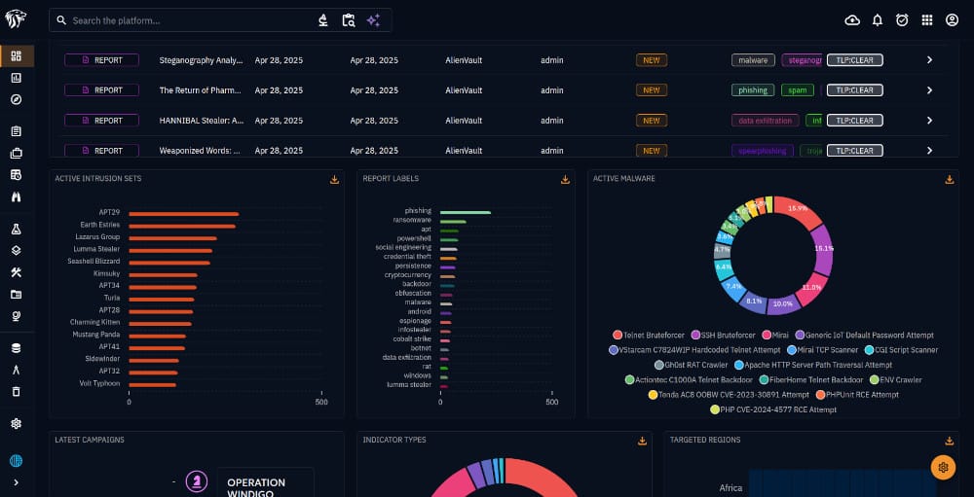Download the Active Malware widget data

click(x=950, y=179)
